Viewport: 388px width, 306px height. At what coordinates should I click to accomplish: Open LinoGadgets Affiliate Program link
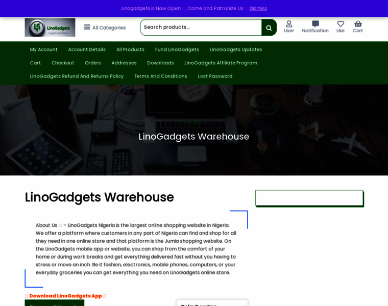[x=221, y=63]
